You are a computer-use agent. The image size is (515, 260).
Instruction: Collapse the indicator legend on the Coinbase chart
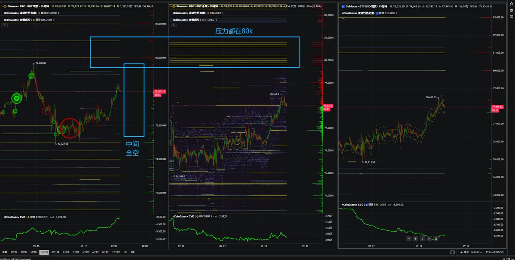pos(343,18)
